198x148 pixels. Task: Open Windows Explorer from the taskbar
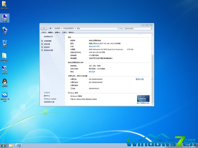11,145
